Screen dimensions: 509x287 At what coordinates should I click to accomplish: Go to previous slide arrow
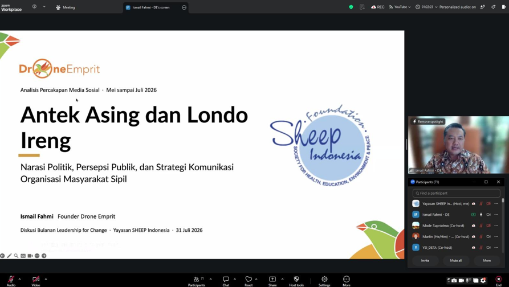2,256
